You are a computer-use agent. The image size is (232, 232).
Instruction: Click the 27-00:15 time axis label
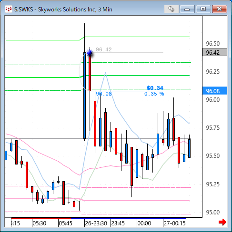coord(174,223)
